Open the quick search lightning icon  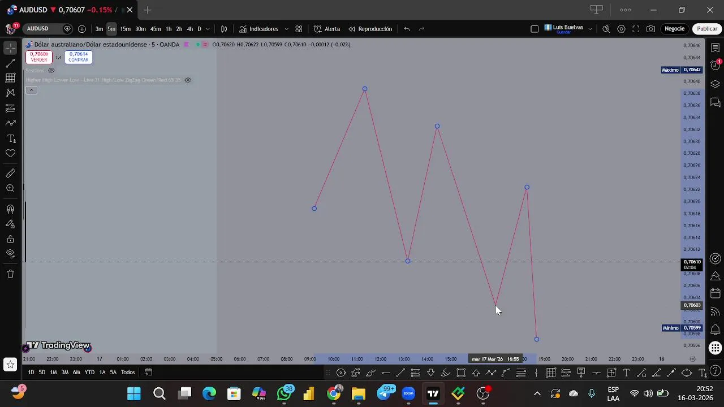click(x=606, y=29)
